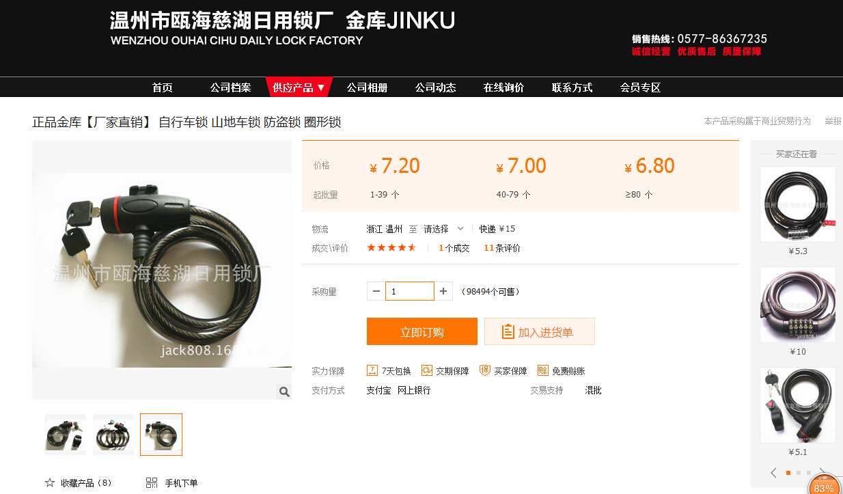Decrease the purchase quantity with the minus button

(376, 291)
